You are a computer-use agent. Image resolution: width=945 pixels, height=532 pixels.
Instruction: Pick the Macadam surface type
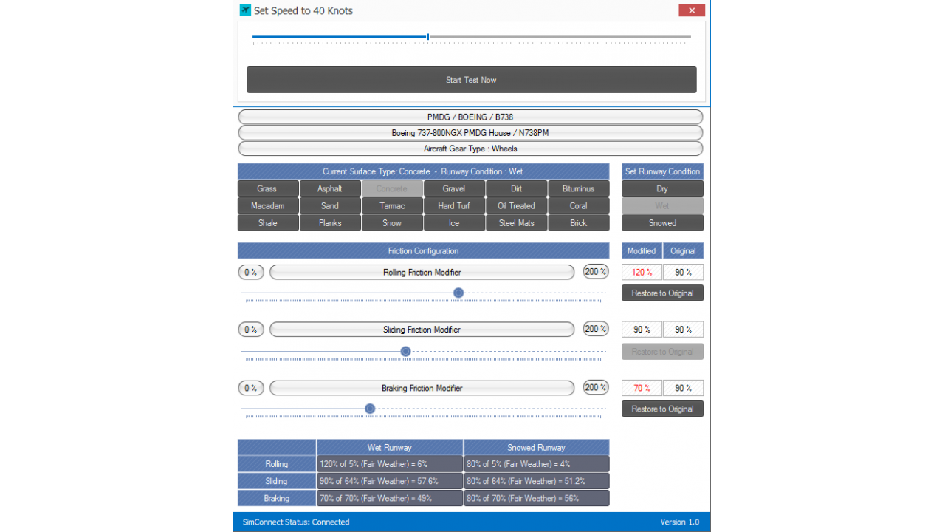[x=268, y=205]
